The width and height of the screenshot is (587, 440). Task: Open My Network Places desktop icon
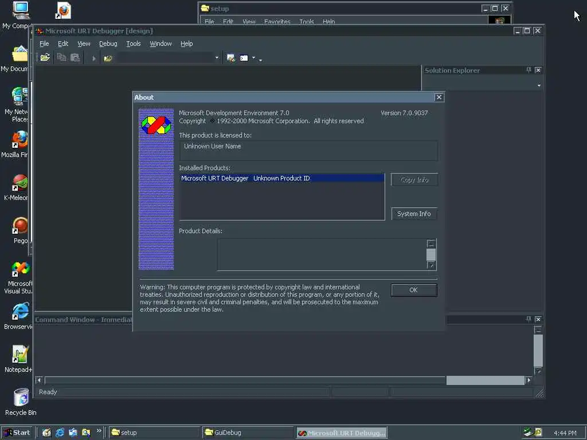tap(19, 96)
